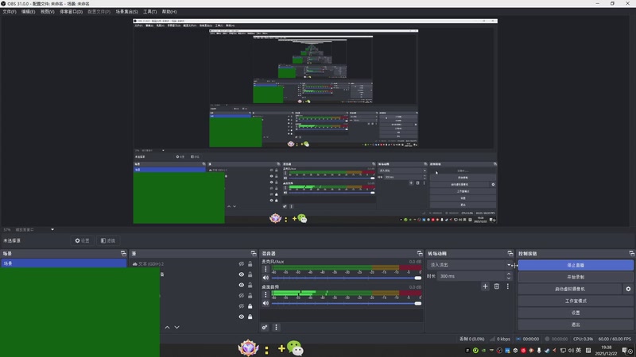
Task: Move selected source up
Action: [167, 327]
